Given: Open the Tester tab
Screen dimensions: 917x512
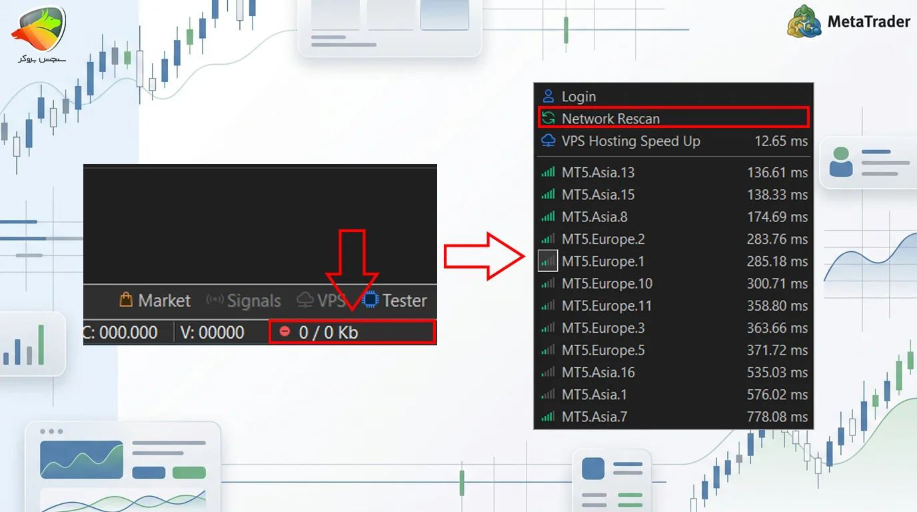Looking at the screenshot, I should coord(395,301).
